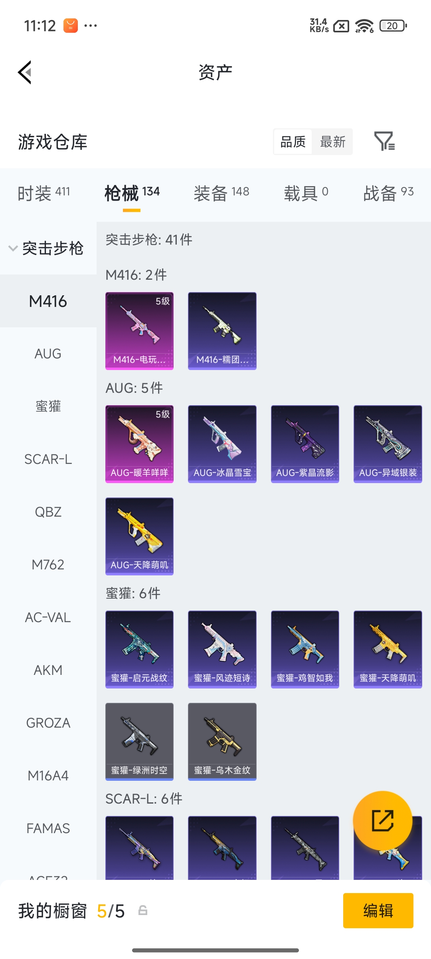Open the filter funnel icon
This screenshot has width=431, height=959.
tap(384, 141)
